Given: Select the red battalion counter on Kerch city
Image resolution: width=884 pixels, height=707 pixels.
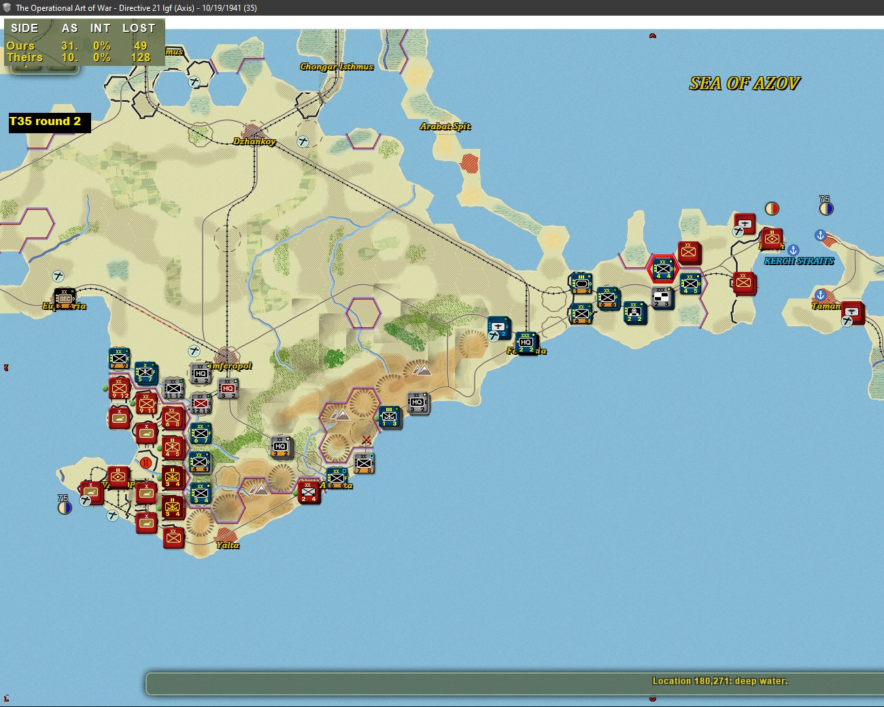Looking at the screenshot, I should point(772,239).
